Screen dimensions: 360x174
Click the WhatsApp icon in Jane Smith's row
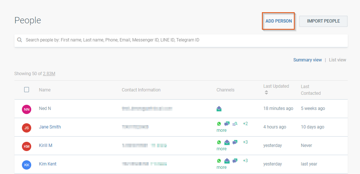tap(219, 124)
